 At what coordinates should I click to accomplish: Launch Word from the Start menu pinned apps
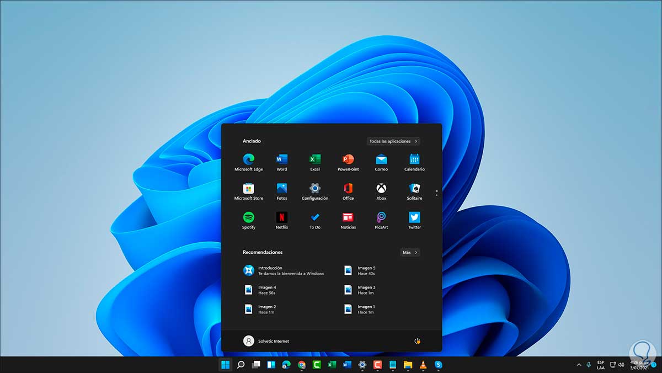point(282,162)
